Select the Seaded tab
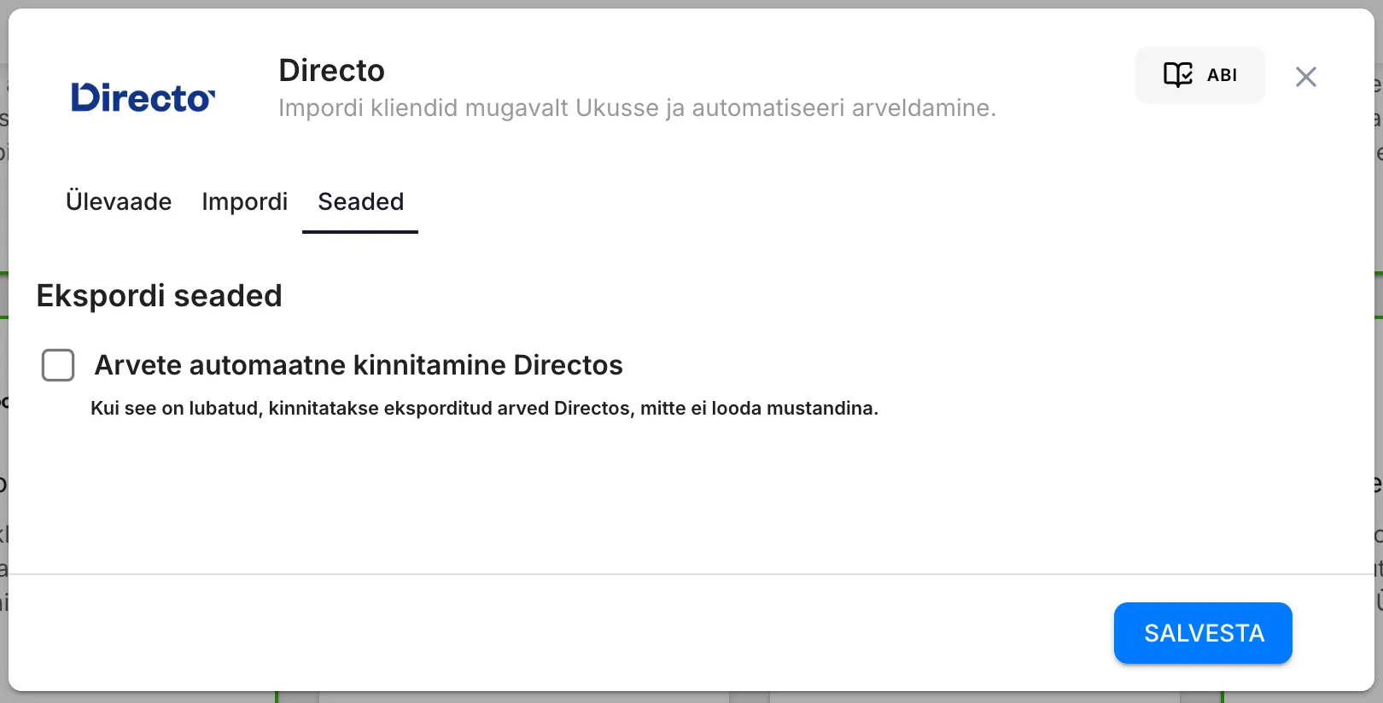This screenshot has width=1383, height=703. (x=360, y=202)
